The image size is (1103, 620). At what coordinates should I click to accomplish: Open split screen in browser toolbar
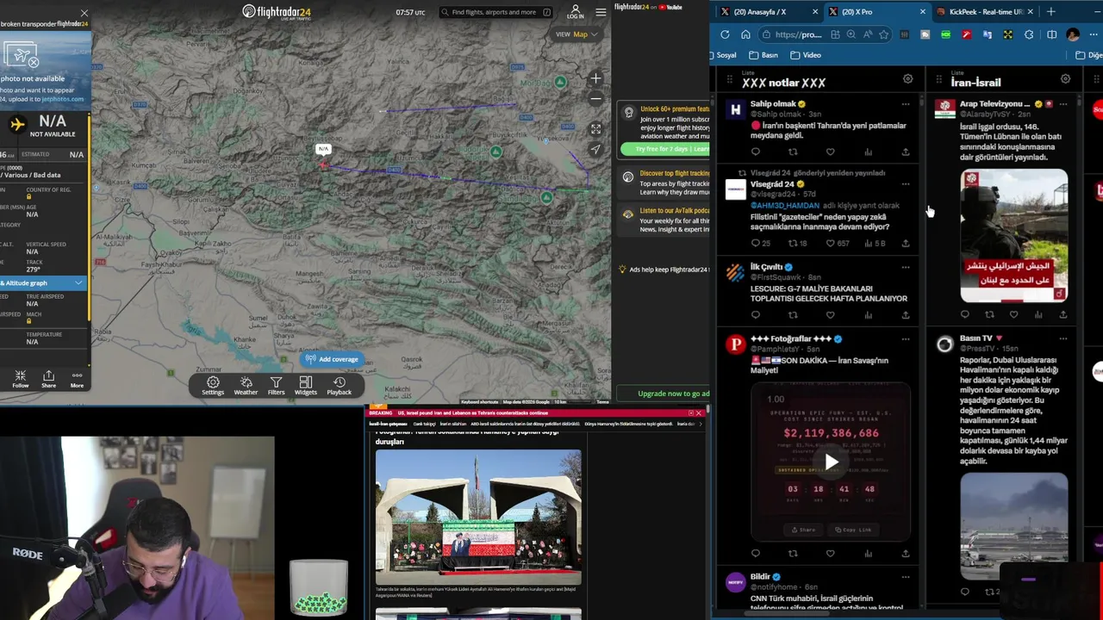1051,34
